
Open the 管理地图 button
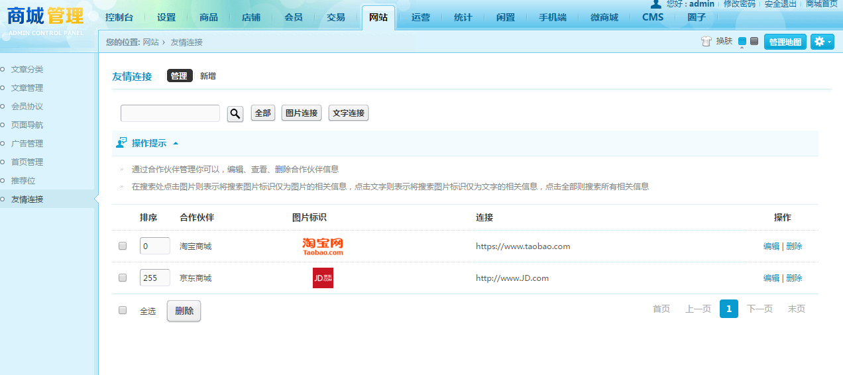point(785,42)
